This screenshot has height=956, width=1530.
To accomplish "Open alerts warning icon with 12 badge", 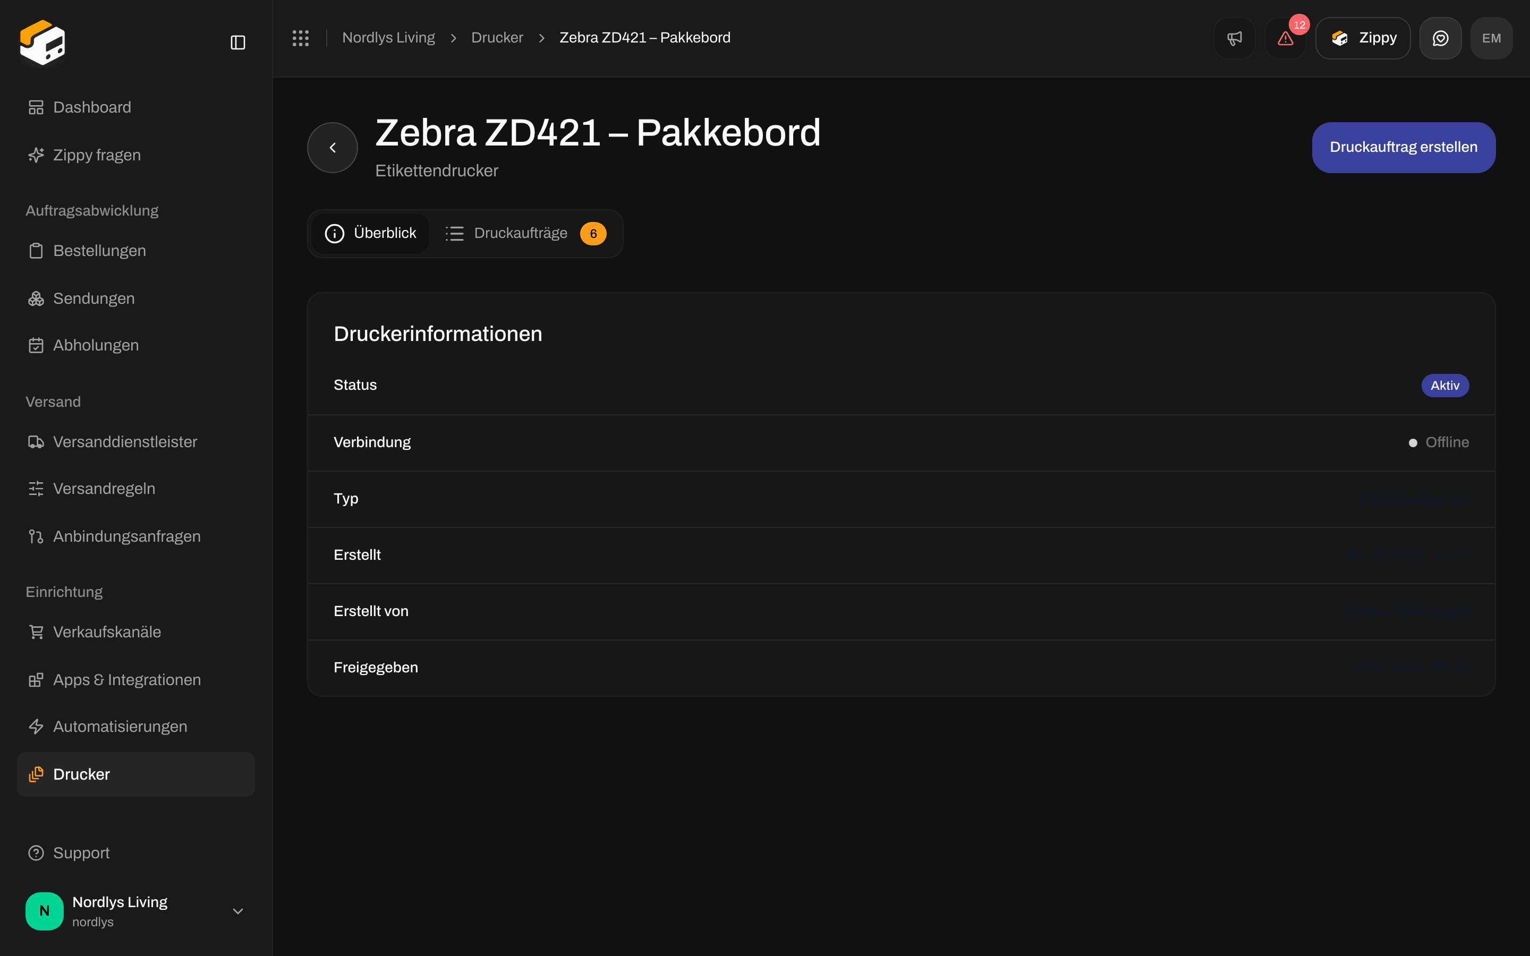I will (1285, 38).
